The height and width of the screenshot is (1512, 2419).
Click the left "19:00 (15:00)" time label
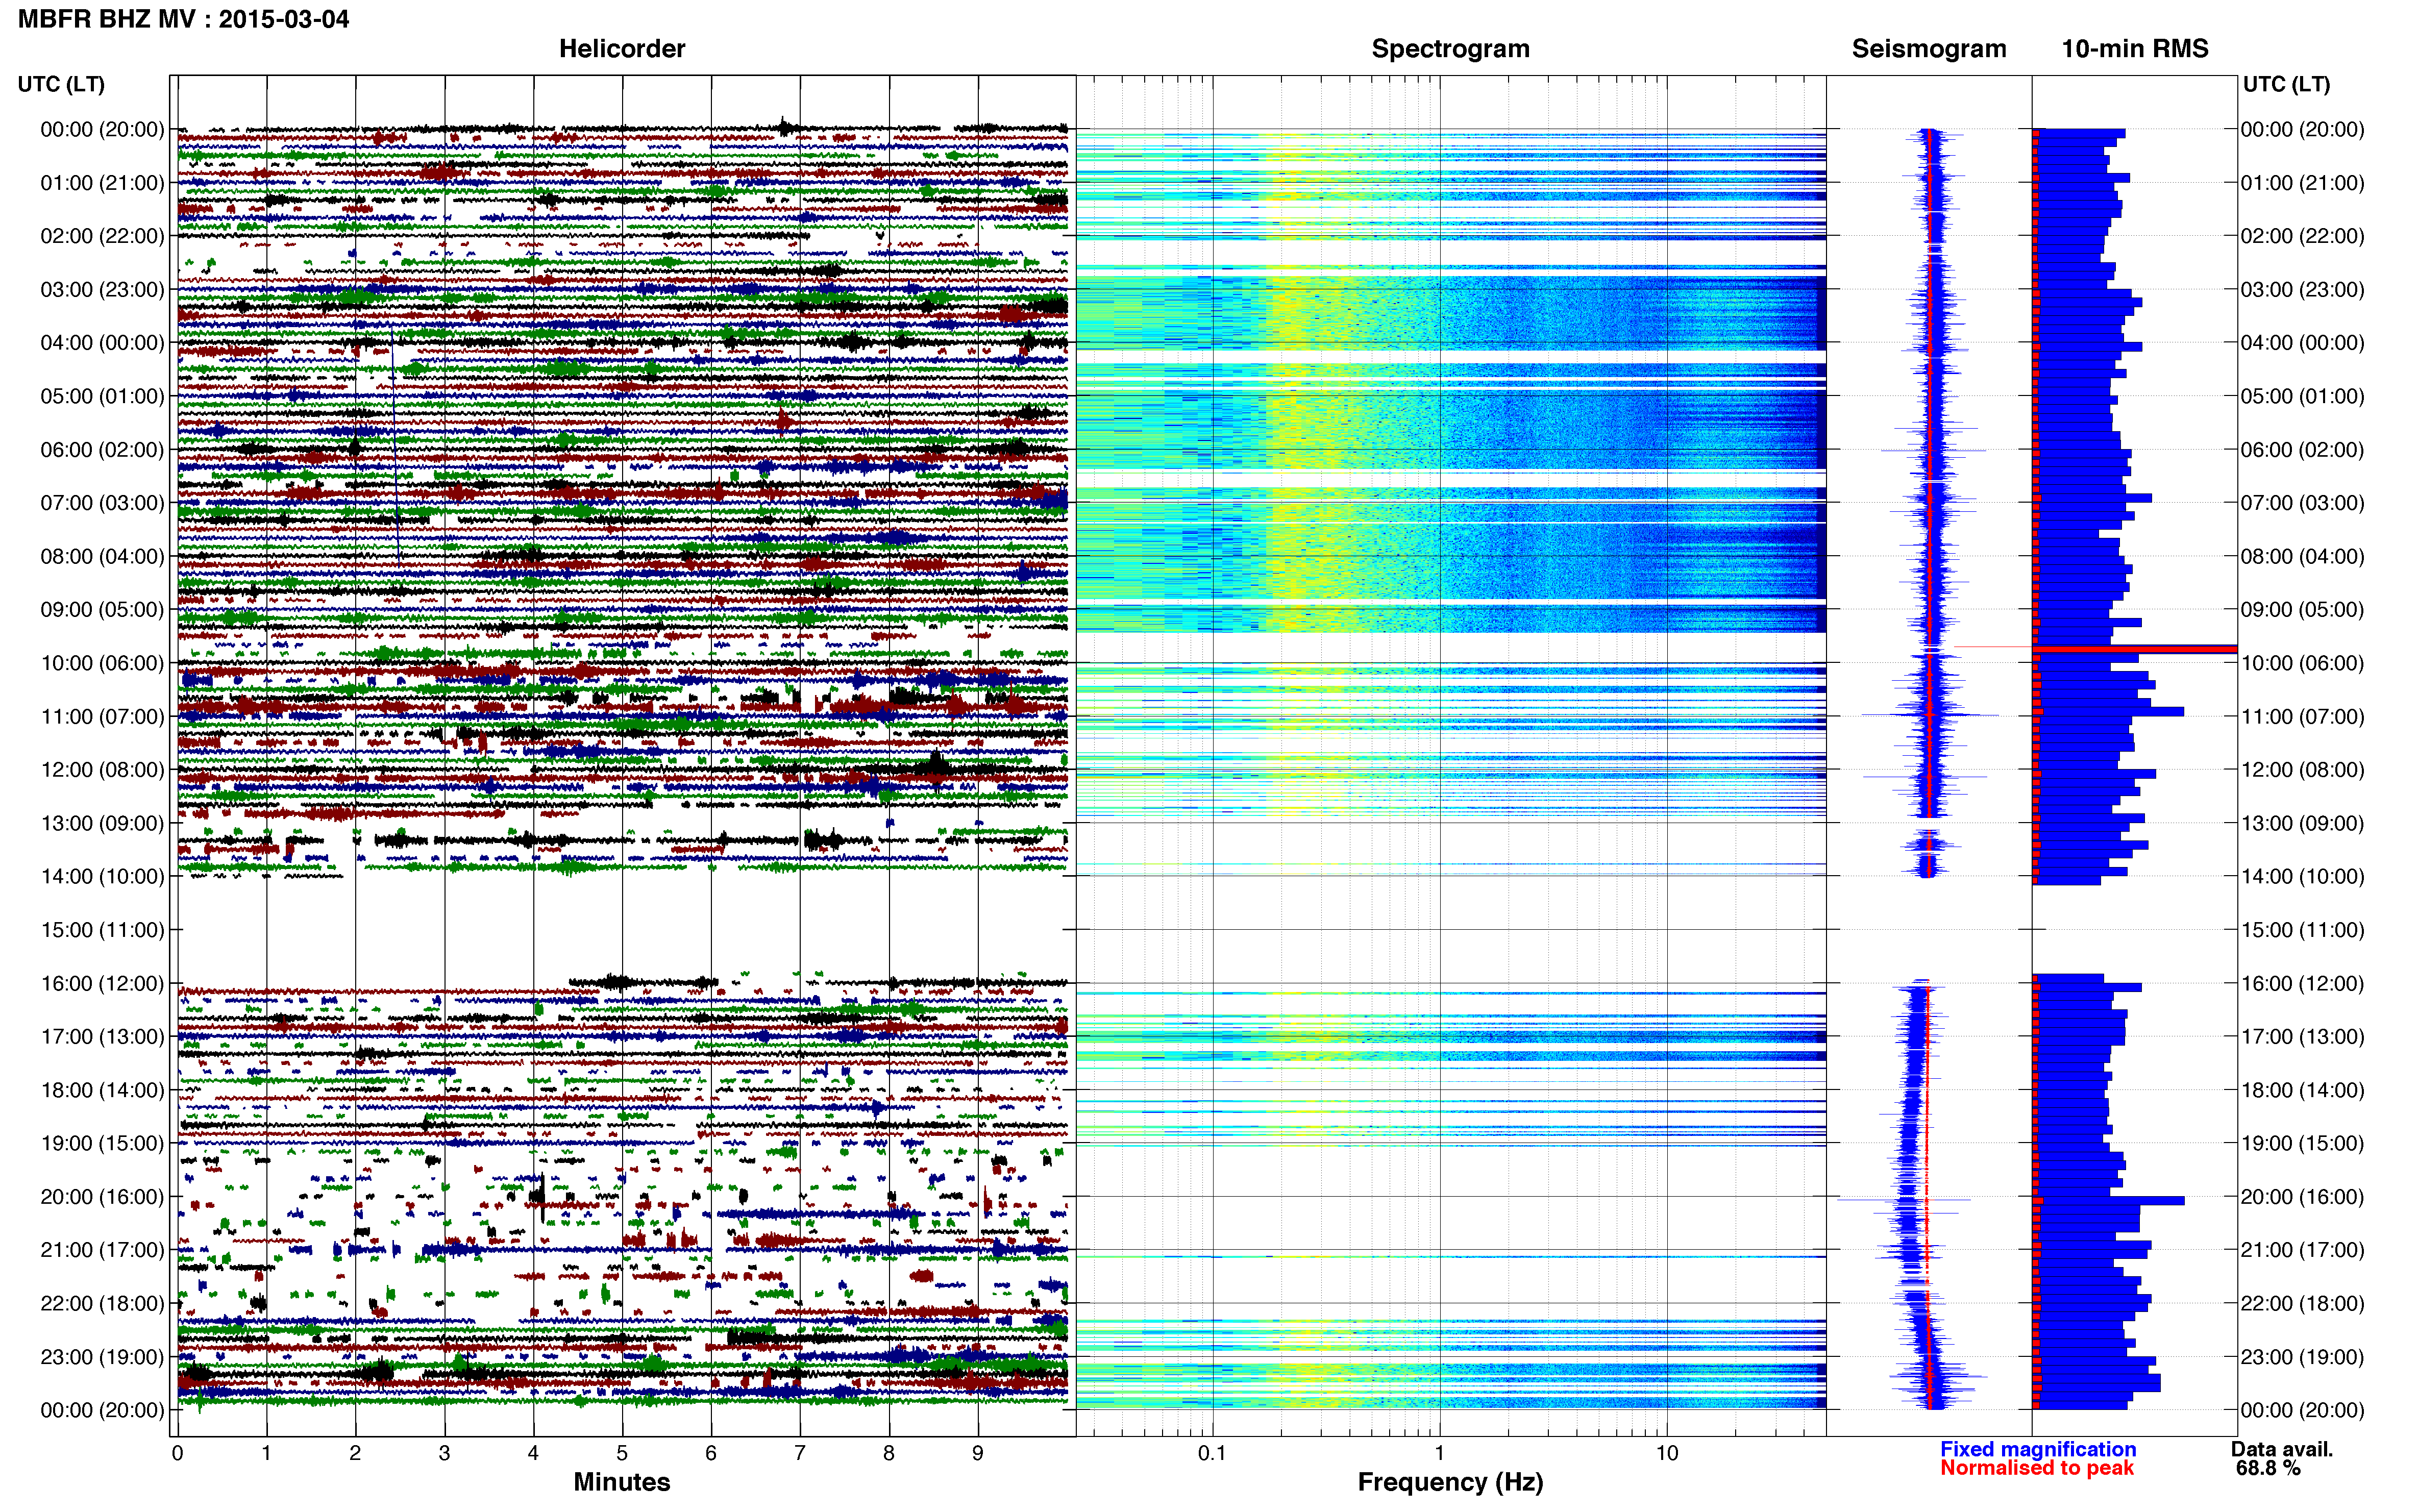(x=102, y=1143)
